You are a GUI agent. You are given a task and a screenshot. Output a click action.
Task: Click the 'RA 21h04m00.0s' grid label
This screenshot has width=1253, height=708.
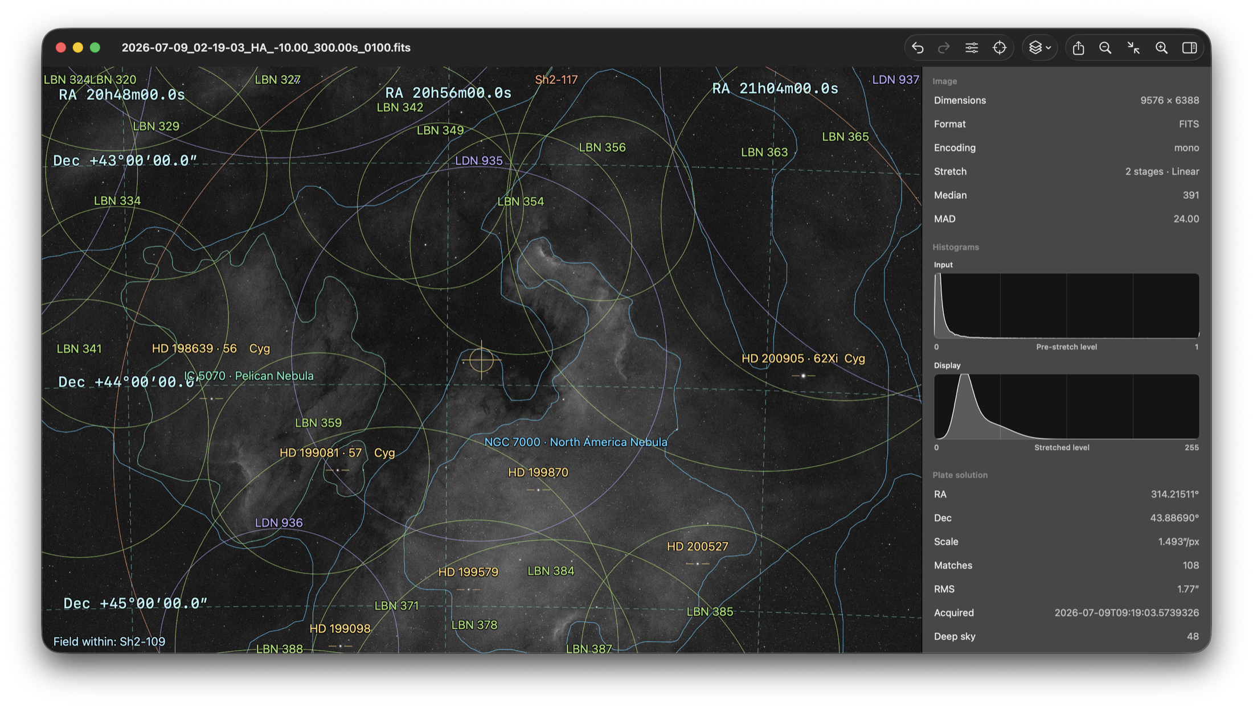click(775, 88)
